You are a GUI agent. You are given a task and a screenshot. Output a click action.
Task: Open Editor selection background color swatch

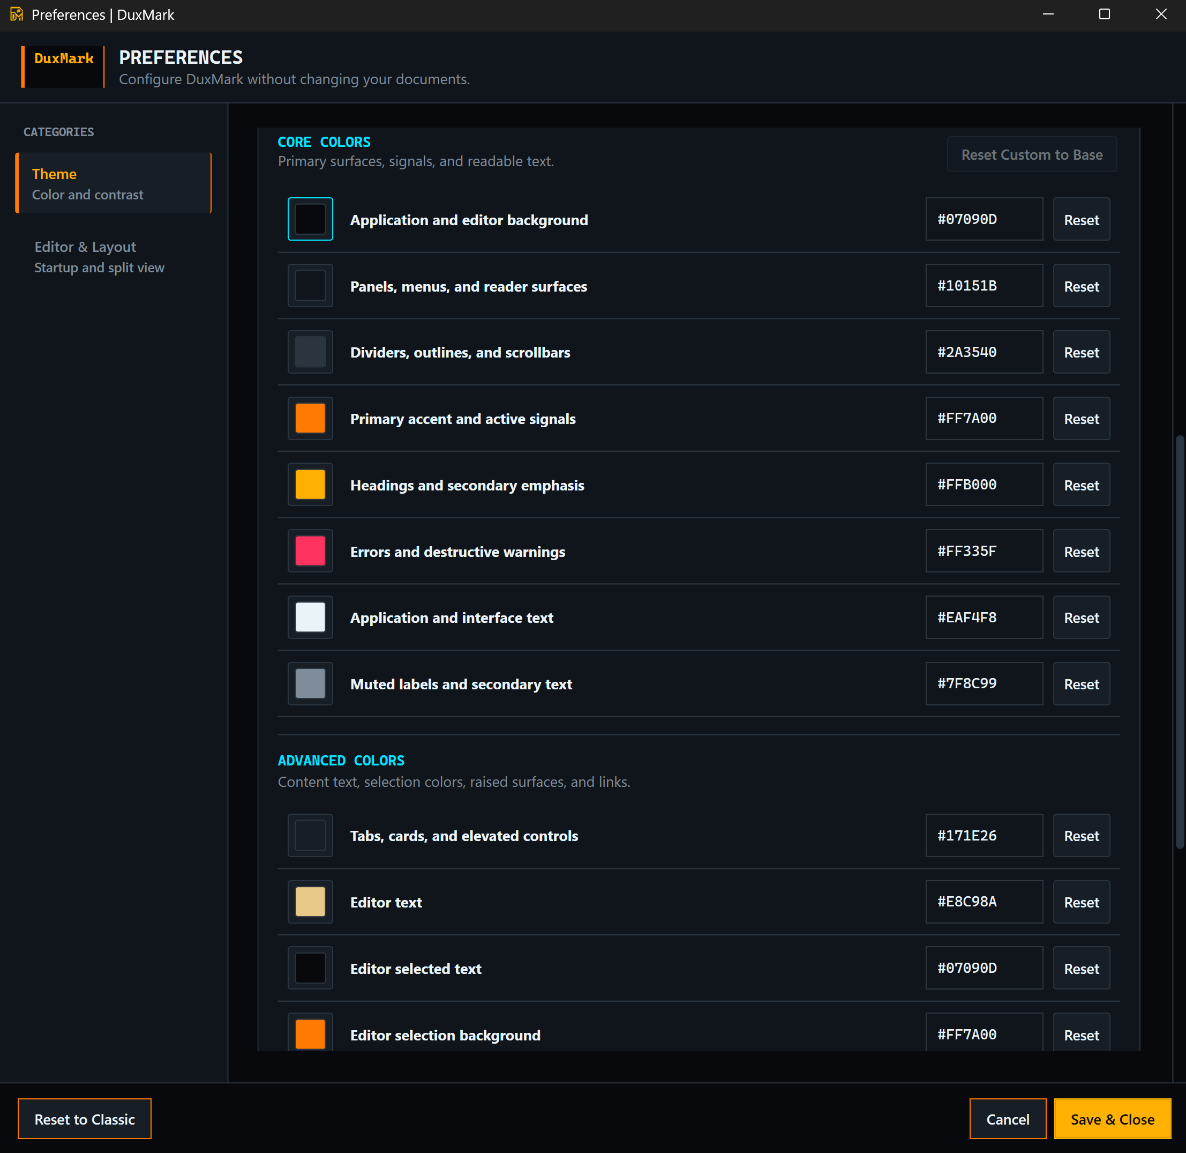[x=310, y=1032]
